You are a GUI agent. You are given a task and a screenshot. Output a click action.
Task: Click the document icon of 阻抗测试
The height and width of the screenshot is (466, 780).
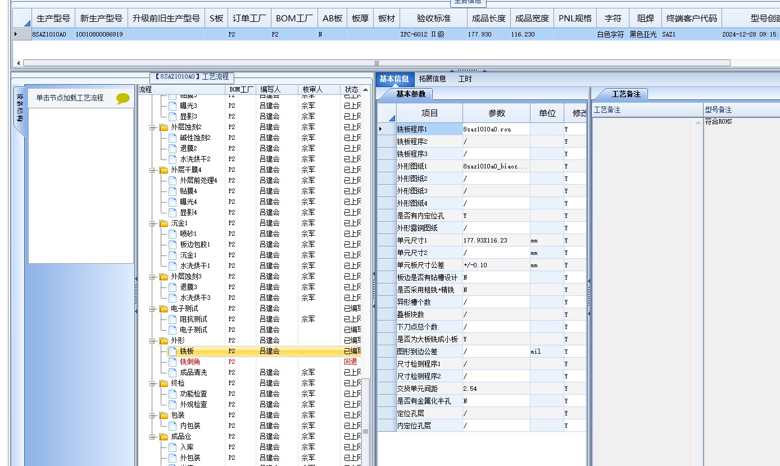173,319
